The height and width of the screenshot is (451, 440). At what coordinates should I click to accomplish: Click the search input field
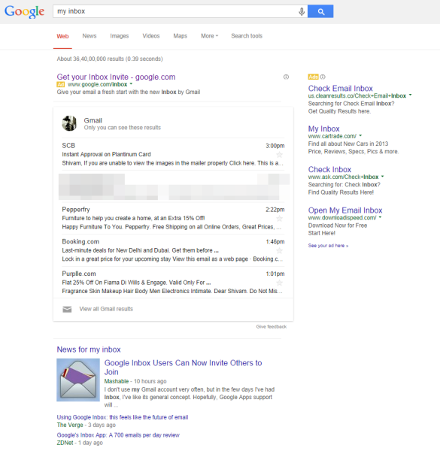click(x=175, y=11)
